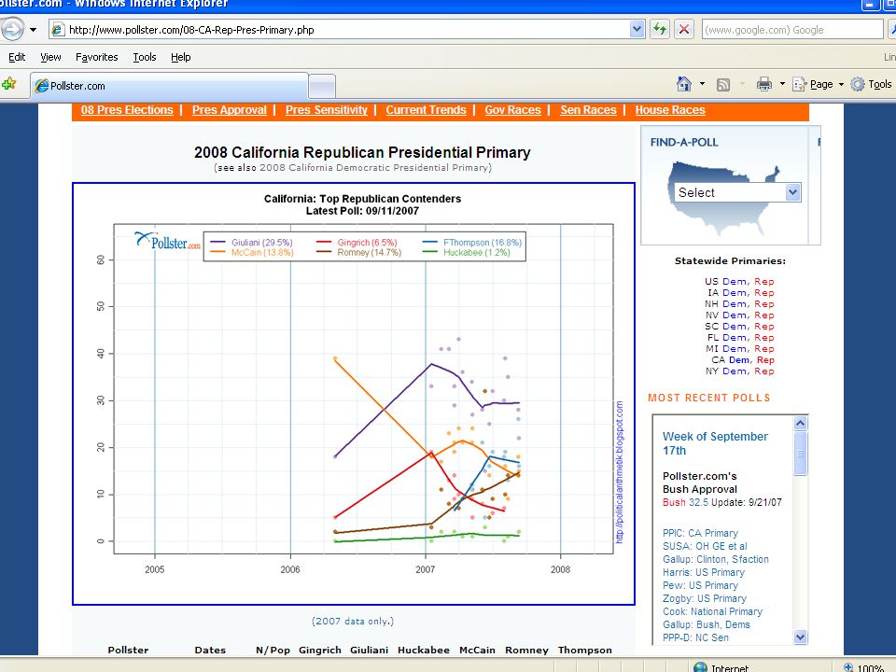Click the Pollster.com logo in chart
896x672 pixels.
[x=167, y=241]
